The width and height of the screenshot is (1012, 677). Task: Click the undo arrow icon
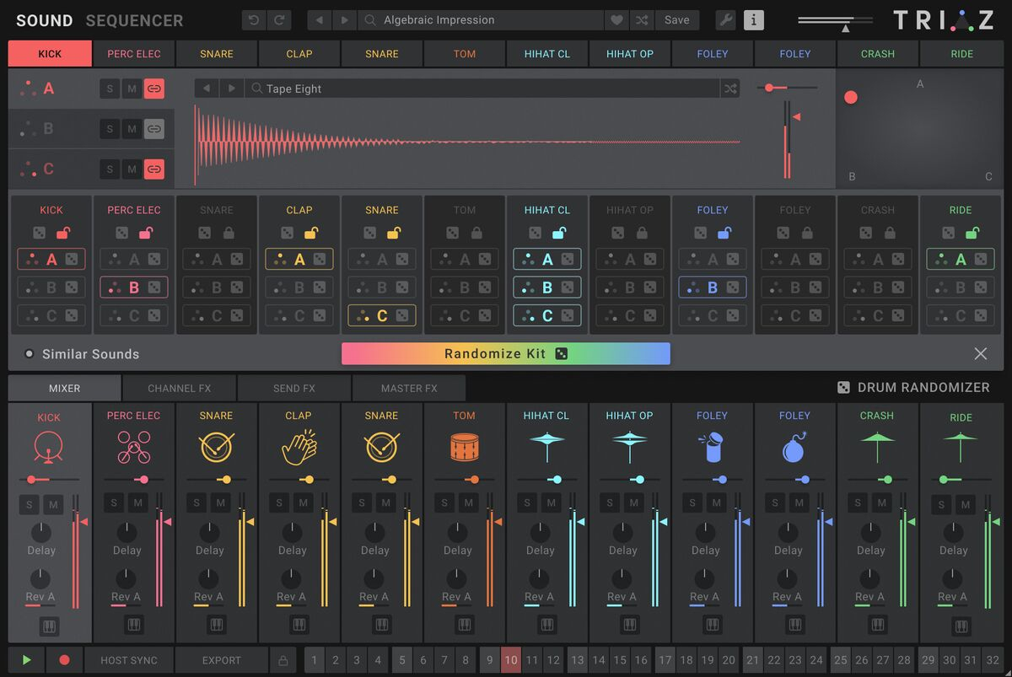pyautogui.click(x=253, y=20)
